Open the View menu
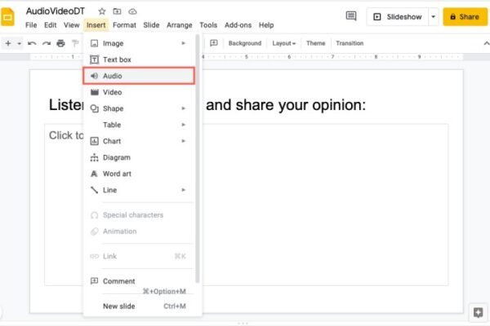Screen dimensions: 490x326 (72, 25)
